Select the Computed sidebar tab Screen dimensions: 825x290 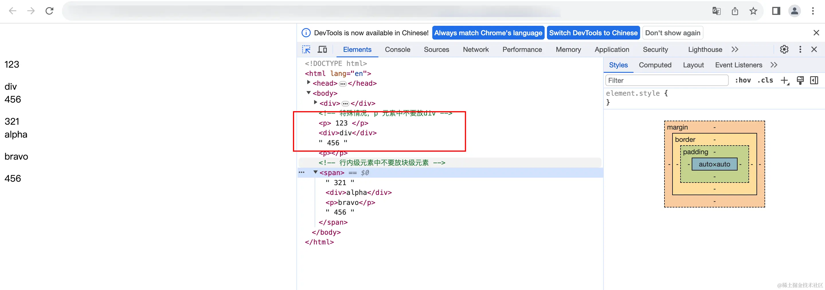pyautogui.click(x=655, y=65)
